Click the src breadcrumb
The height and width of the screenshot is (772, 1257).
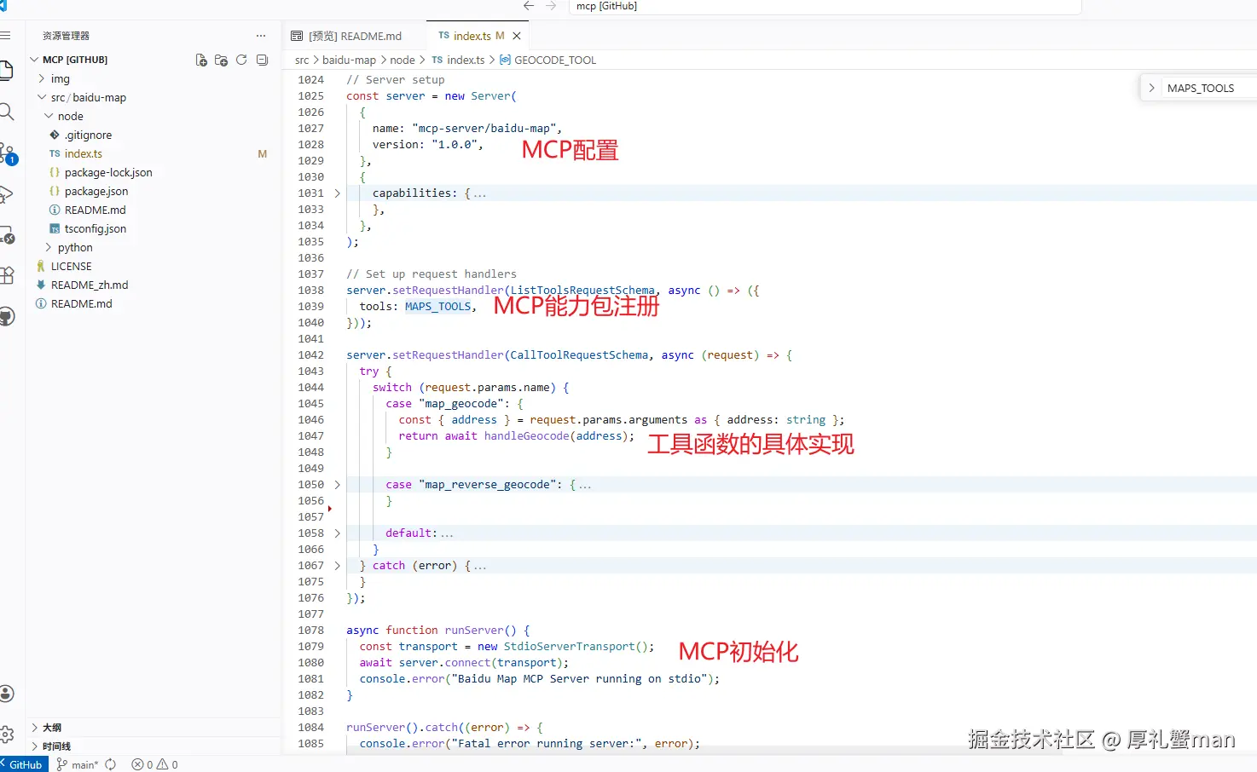pyautogui.click(x=302, y=60)
